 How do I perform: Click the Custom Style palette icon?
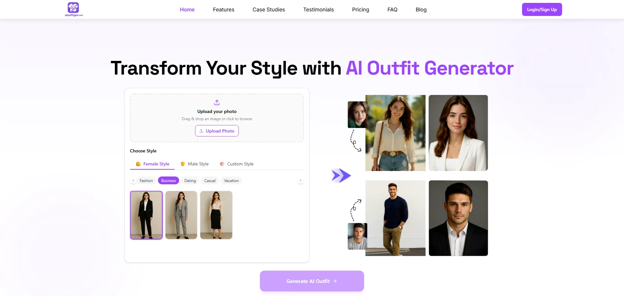pos(222,164)
